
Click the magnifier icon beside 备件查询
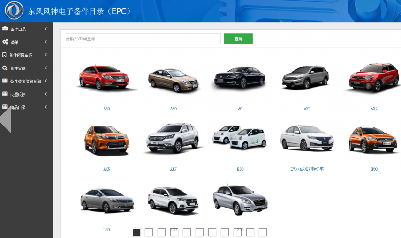click(x=5, y=68)
